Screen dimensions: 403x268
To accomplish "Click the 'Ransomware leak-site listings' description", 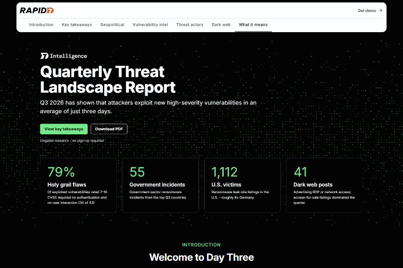I will pos(240,195).
